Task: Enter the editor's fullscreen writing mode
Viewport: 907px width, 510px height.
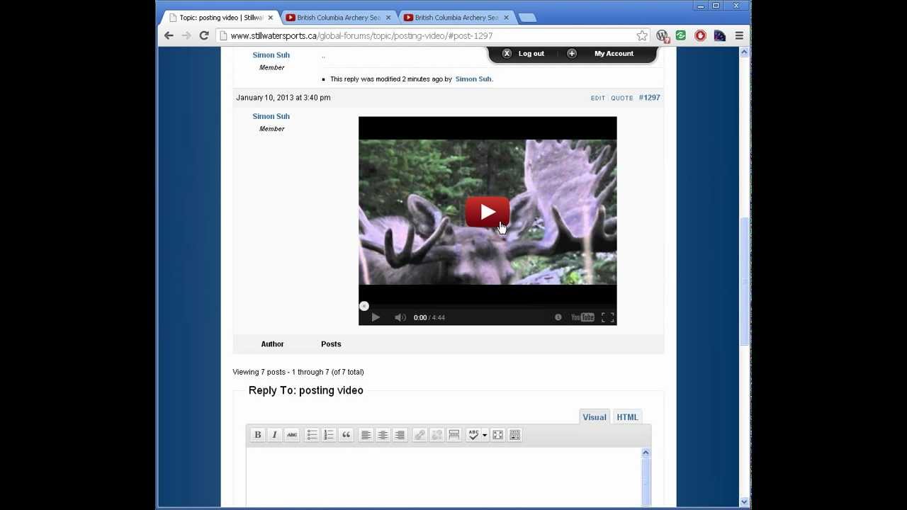Action: point(497,435)
